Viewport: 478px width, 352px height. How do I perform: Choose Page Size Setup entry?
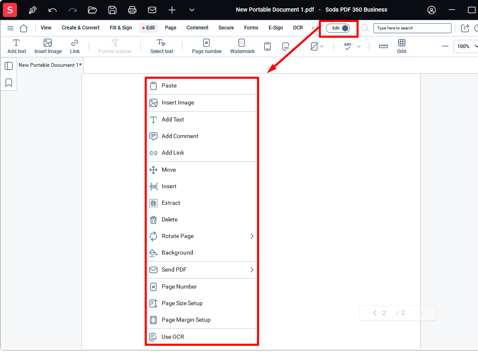(x=202, y=303)
